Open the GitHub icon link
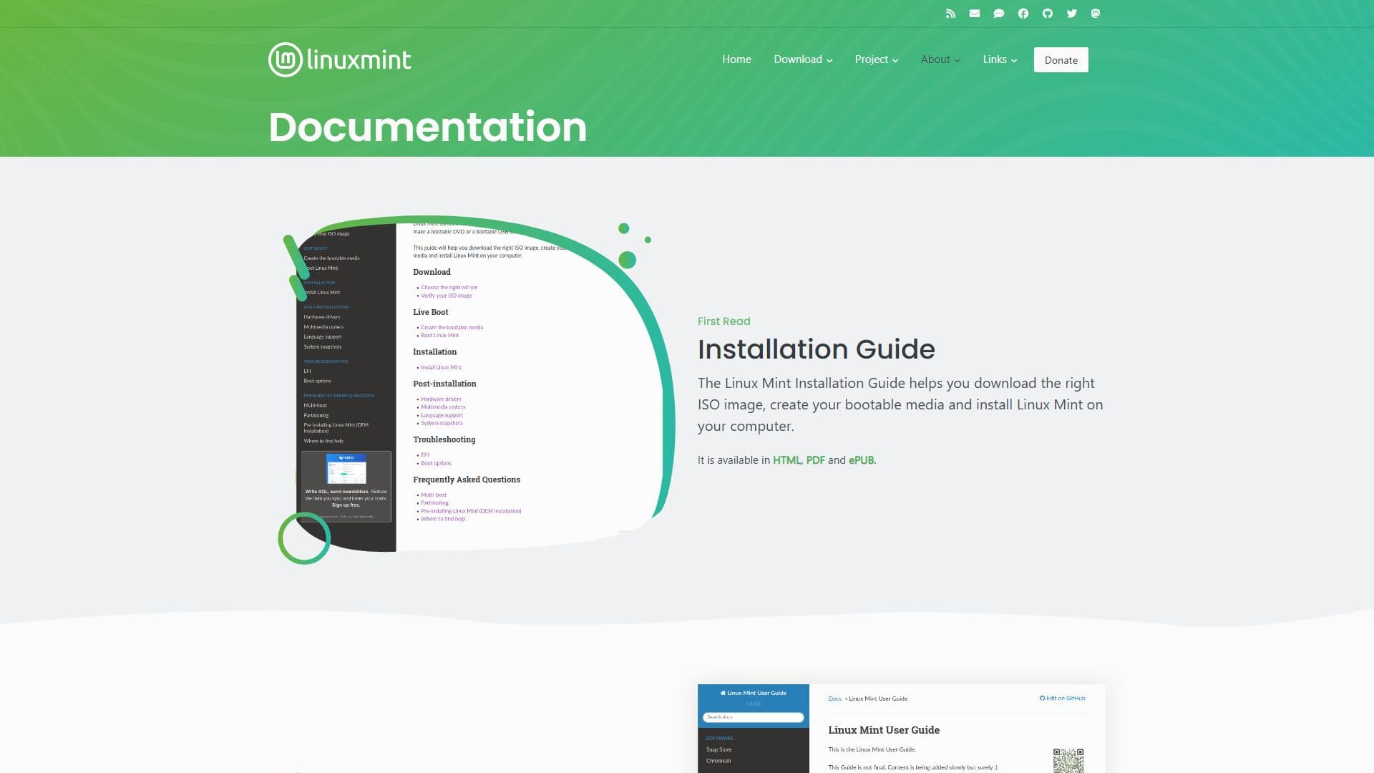 [1048, 14]
